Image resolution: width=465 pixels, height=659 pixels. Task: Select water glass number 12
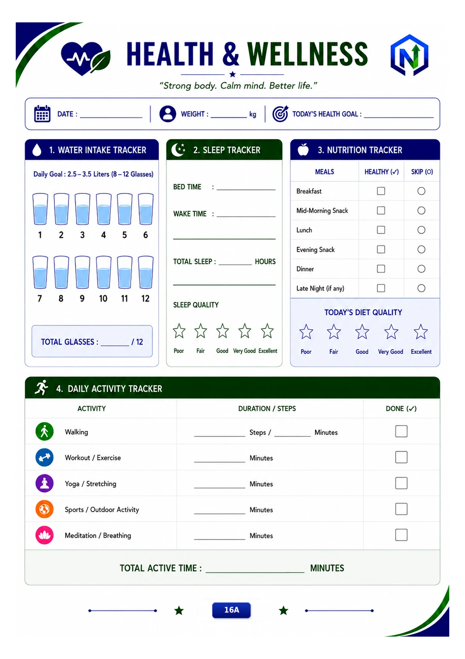click(x=145, y=272)
